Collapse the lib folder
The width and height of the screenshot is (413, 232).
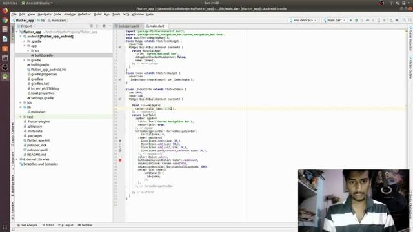21,108
